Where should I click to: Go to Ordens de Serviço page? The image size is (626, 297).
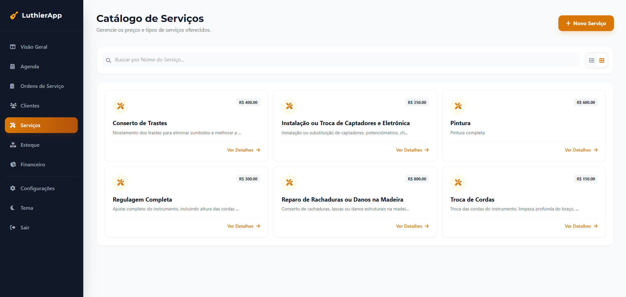[x=42, y=86]
